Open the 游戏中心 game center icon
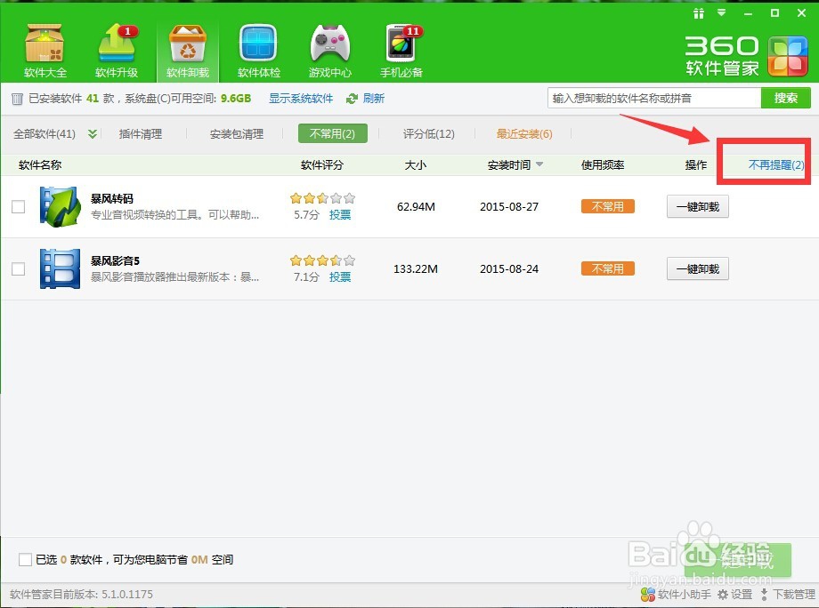The width and height of the screenshot is (819, 608). 329,51
